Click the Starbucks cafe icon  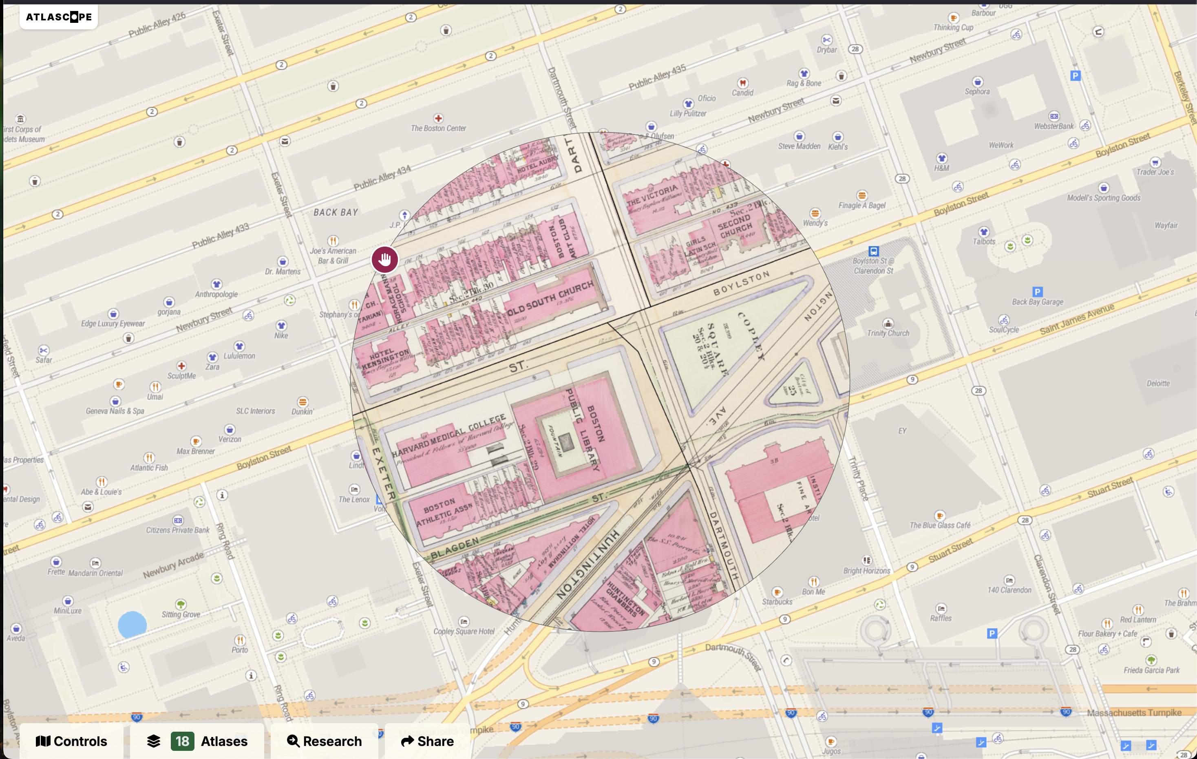(x=777, y=592)
